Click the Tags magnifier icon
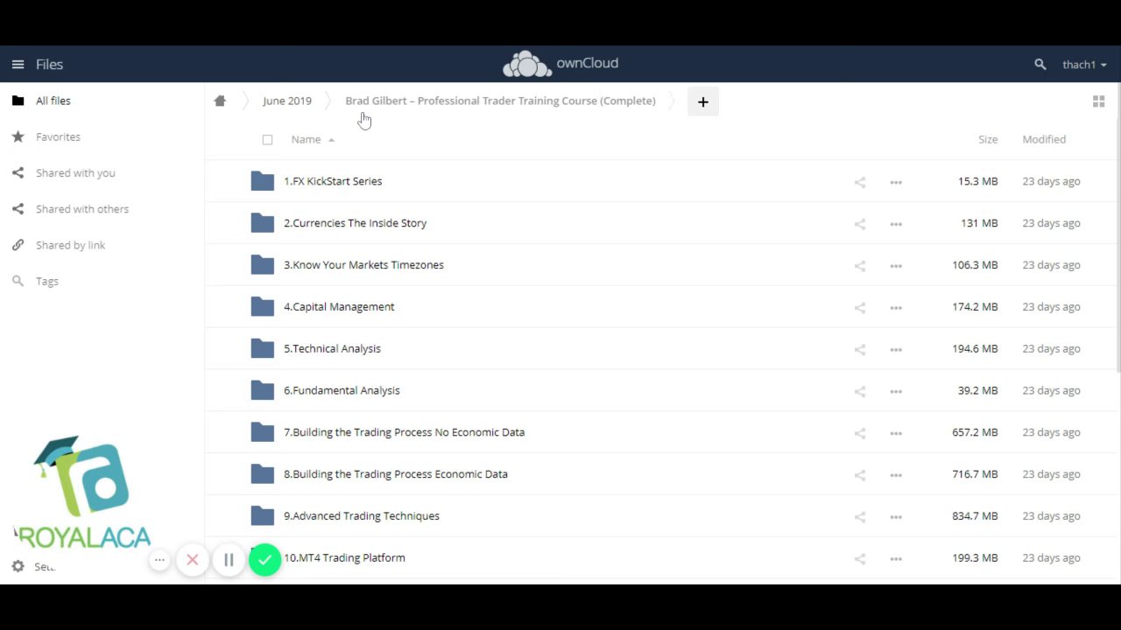This screenshot has height=630, width=1121. pos(18,281)
